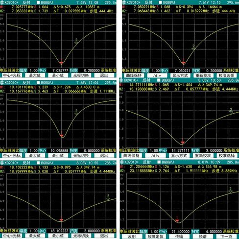Click the marker 2 triangle on the 7.025777 MHz plot

coord(76,43)
